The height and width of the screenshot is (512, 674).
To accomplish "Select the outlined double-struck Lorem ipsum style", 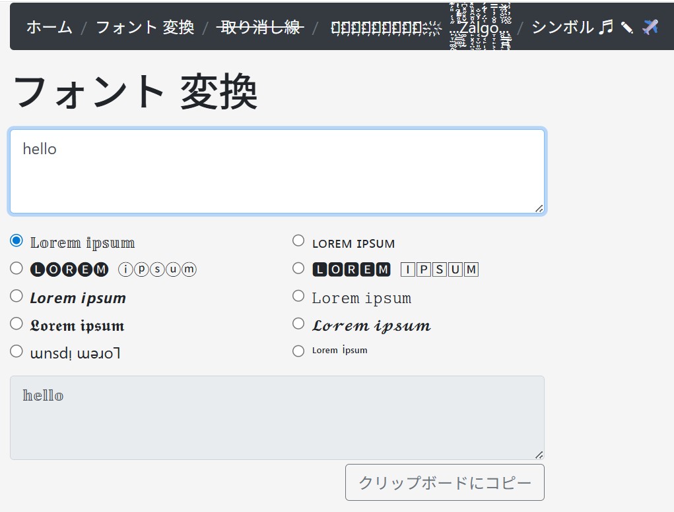I will [17, 241].
